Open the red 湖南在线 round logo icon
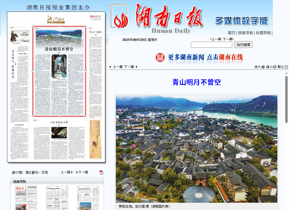Image resolution: width=289 pixels, height=210 pixels. click(160, 57)
